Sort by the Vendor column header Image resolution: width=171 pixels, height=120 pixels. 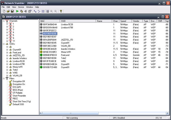tap(137, 21)
